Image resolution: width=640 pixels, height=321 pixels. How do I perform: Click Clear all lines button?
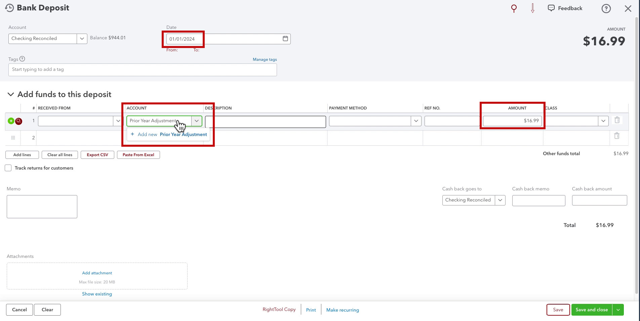60,155
